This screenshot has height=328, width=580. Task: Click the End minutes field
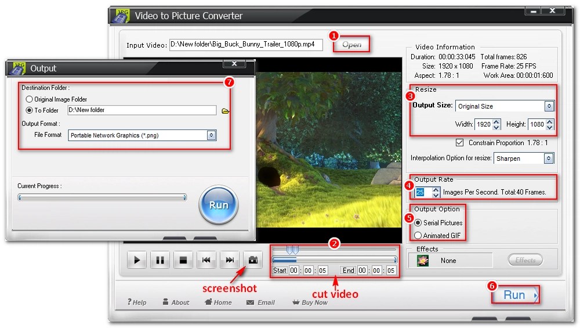coord(376,271)
